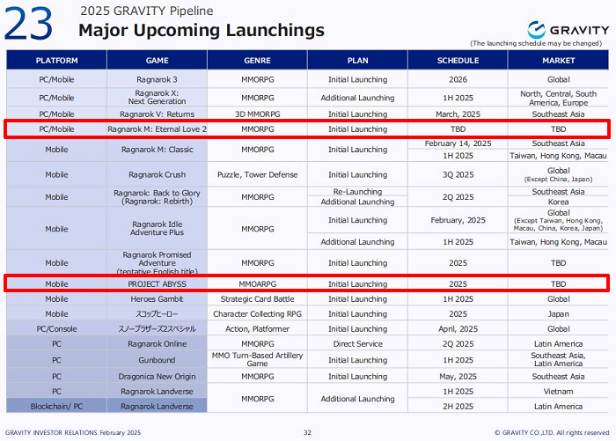Select the SCHEDULE column header
Viewport: 616px width, 441px height.
(458, 61)
